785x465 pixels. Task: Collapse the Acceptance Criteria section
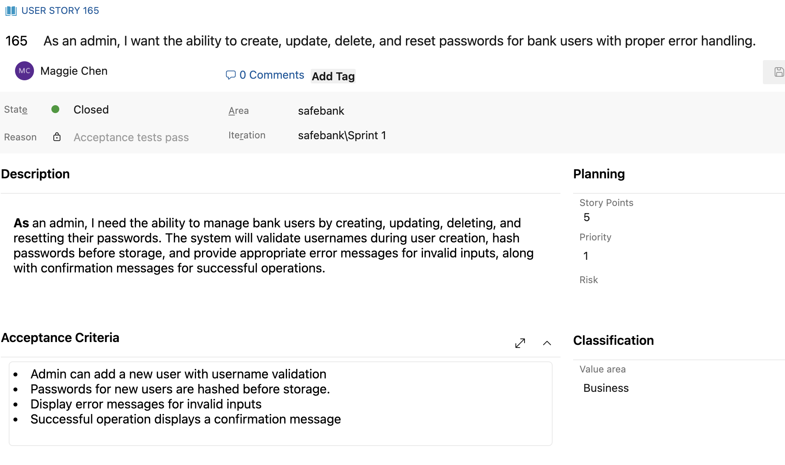click(x=547, y=343)
